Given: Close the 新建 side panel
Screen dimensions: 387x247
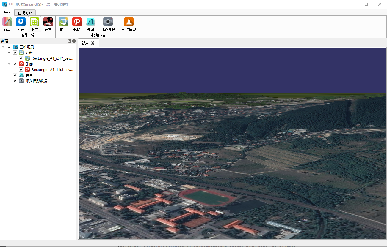Looking at the screenshot, I should click(x=74, y=41).
